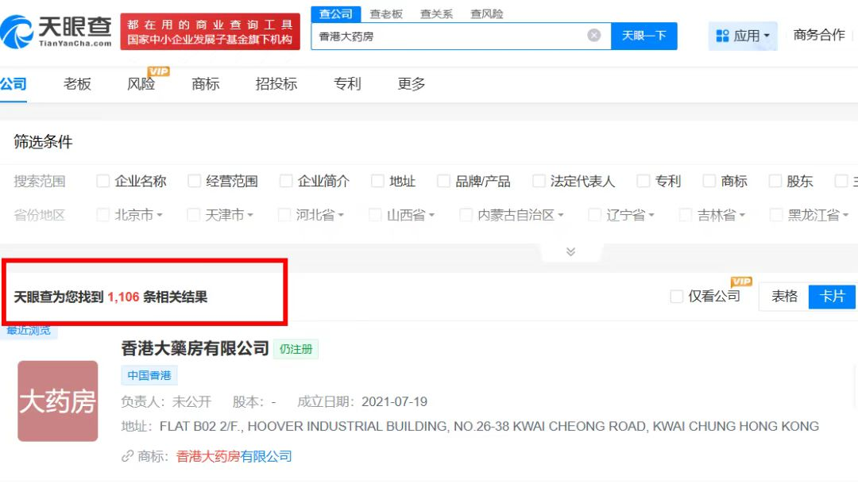Click the search input field
858x487 pixels.
click(449, 36)
